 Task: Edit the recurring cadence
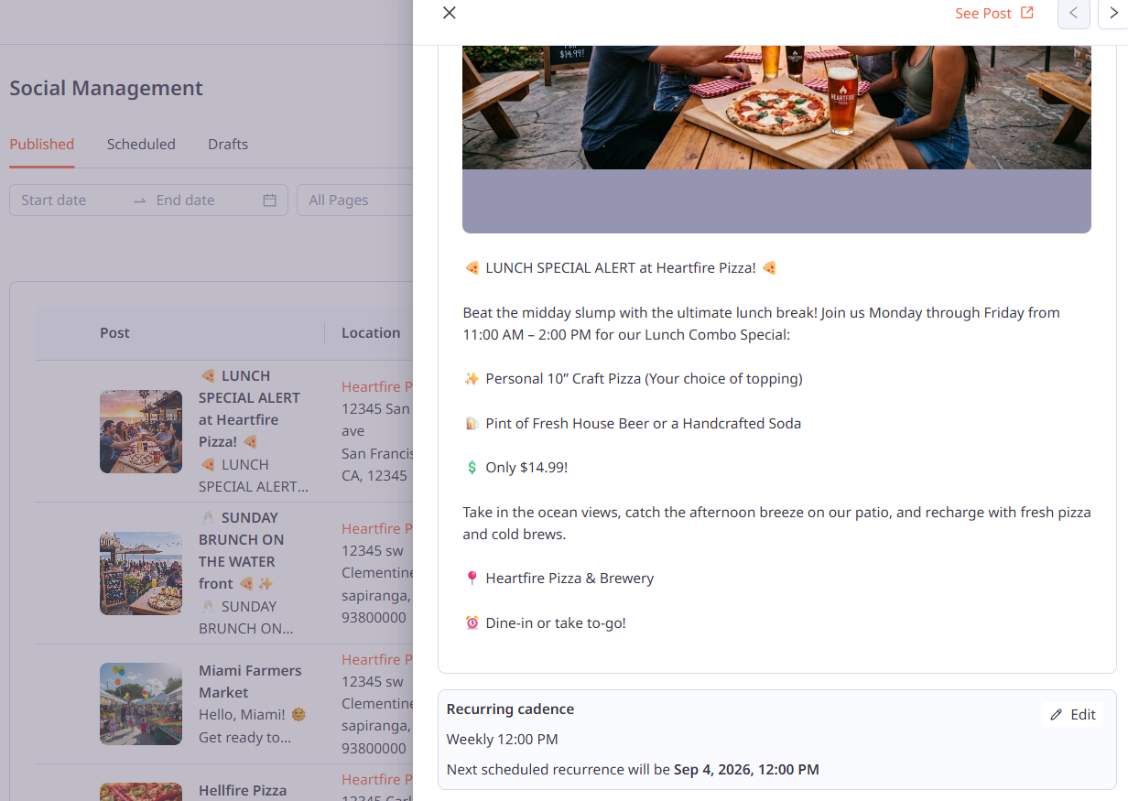coord(1073,715)
